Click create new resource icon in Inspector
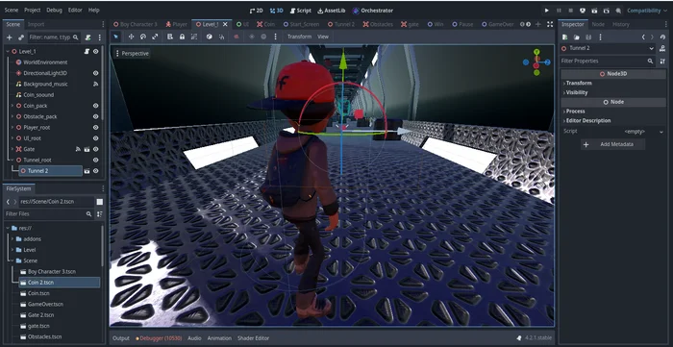This screenshot has width=673, height=347. pos(565,37)
